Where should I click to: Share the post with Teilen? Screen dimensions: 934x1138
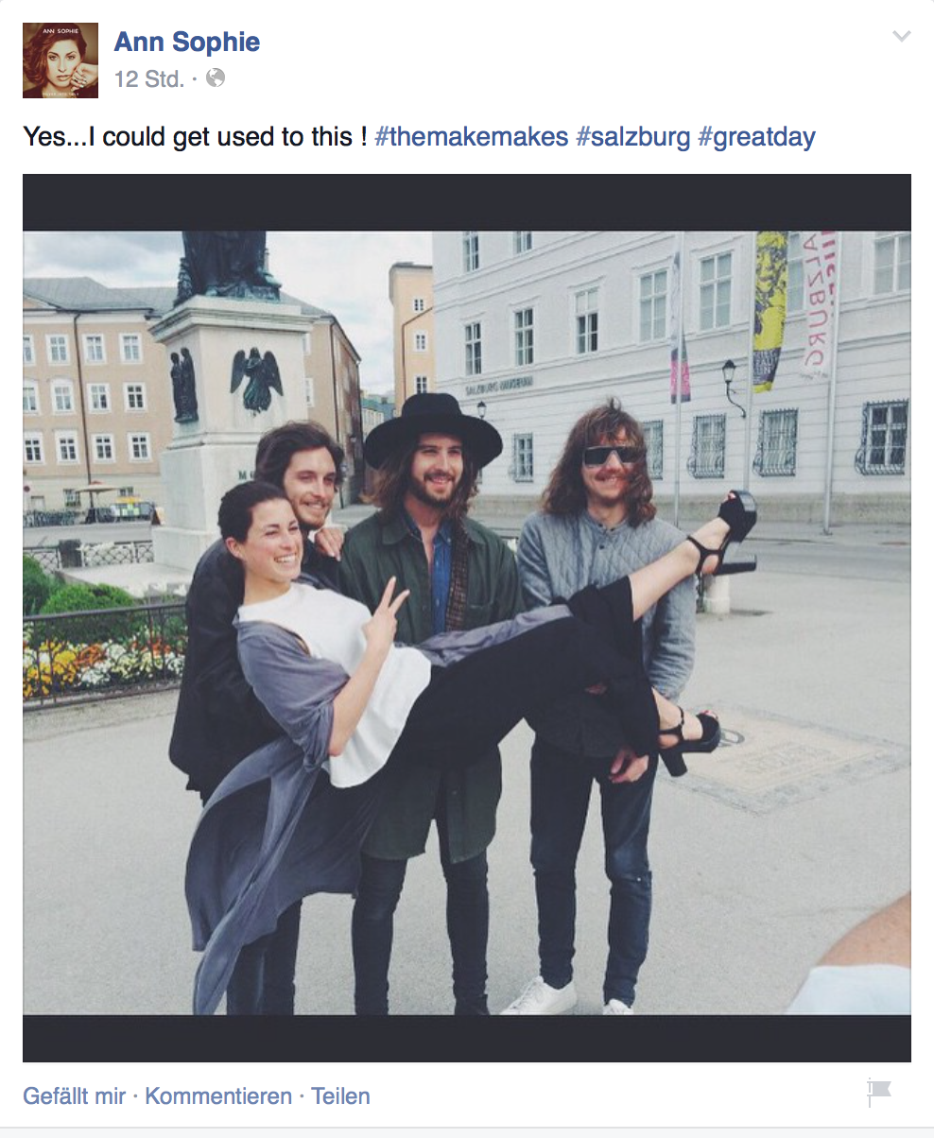tap(340, 1096)
